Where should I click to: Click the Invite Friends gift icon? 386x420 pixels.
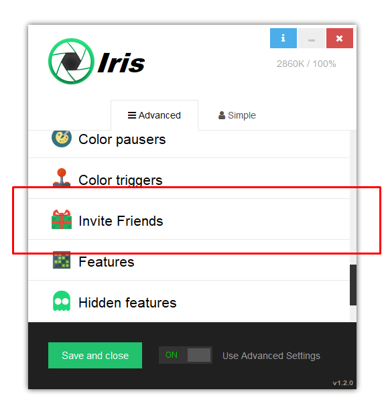pyautogui.click(x=62, y=219)
